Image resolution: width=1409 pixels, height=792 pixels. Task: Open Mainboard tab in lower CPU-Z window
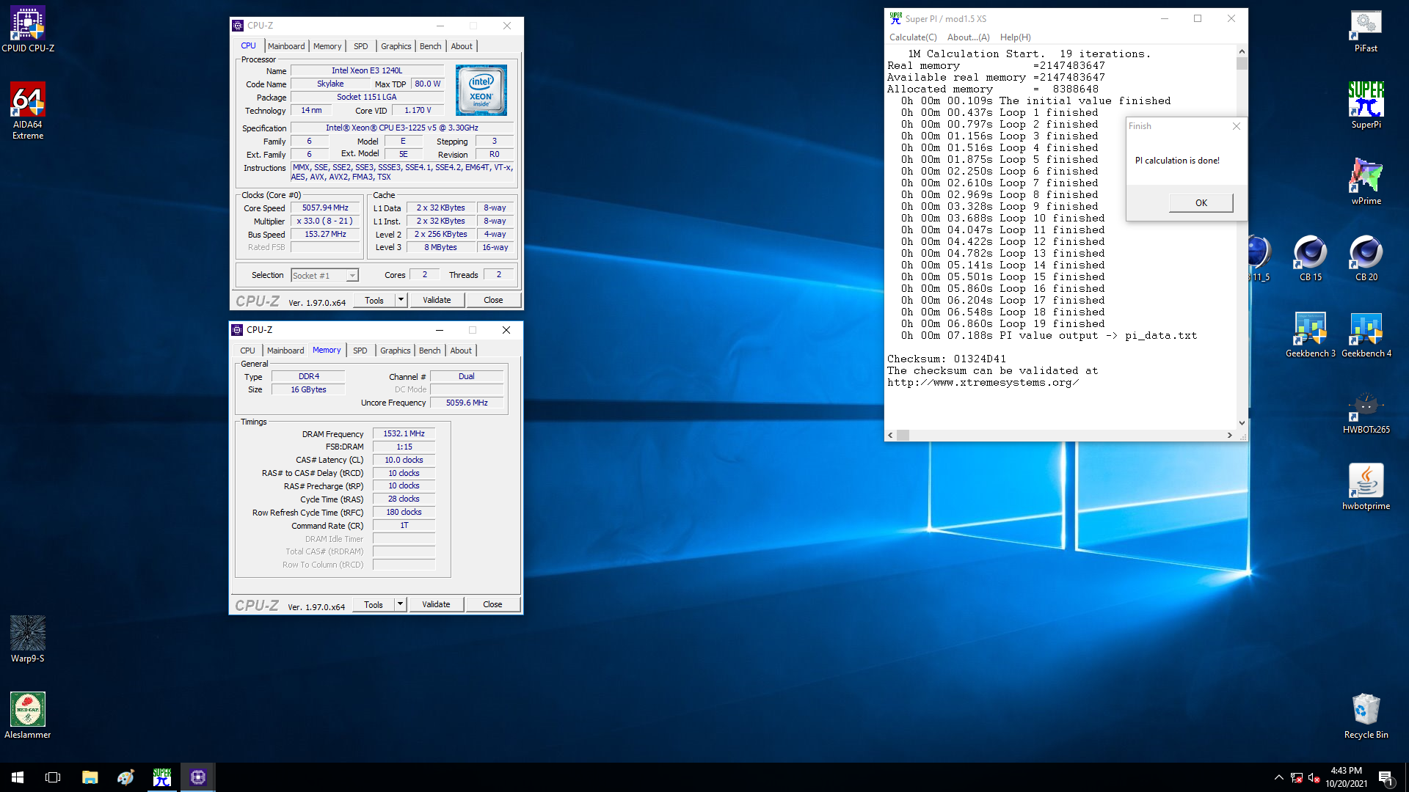click(285, 351)
